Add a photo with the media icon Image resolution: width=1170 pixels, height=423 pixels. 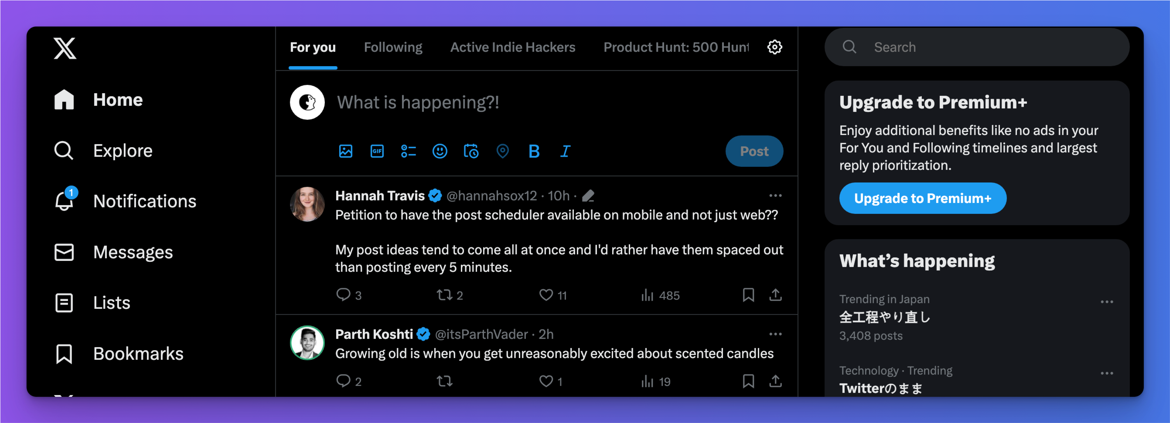[346, 151]
